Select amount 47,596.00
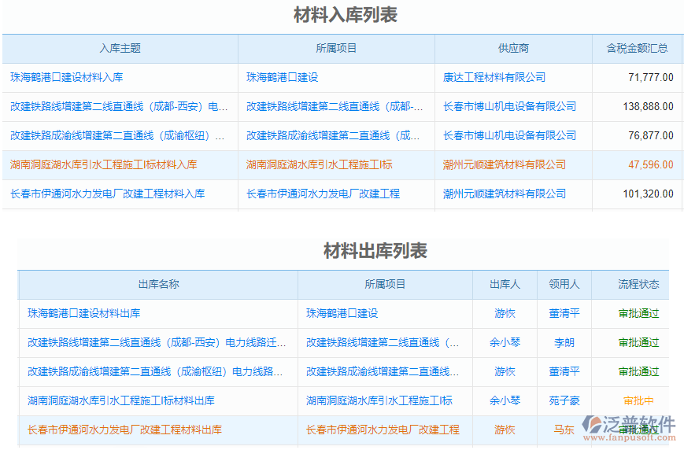Image resolution: width=684 pixels, height=450 pixels. point(650,165)
